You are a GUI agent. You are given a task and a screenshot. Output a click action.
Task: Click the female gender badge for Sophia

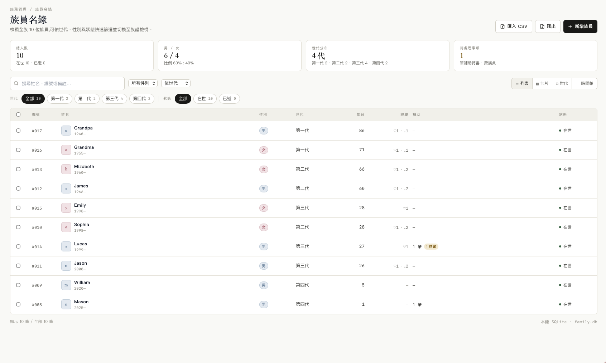tap(264, 227)
